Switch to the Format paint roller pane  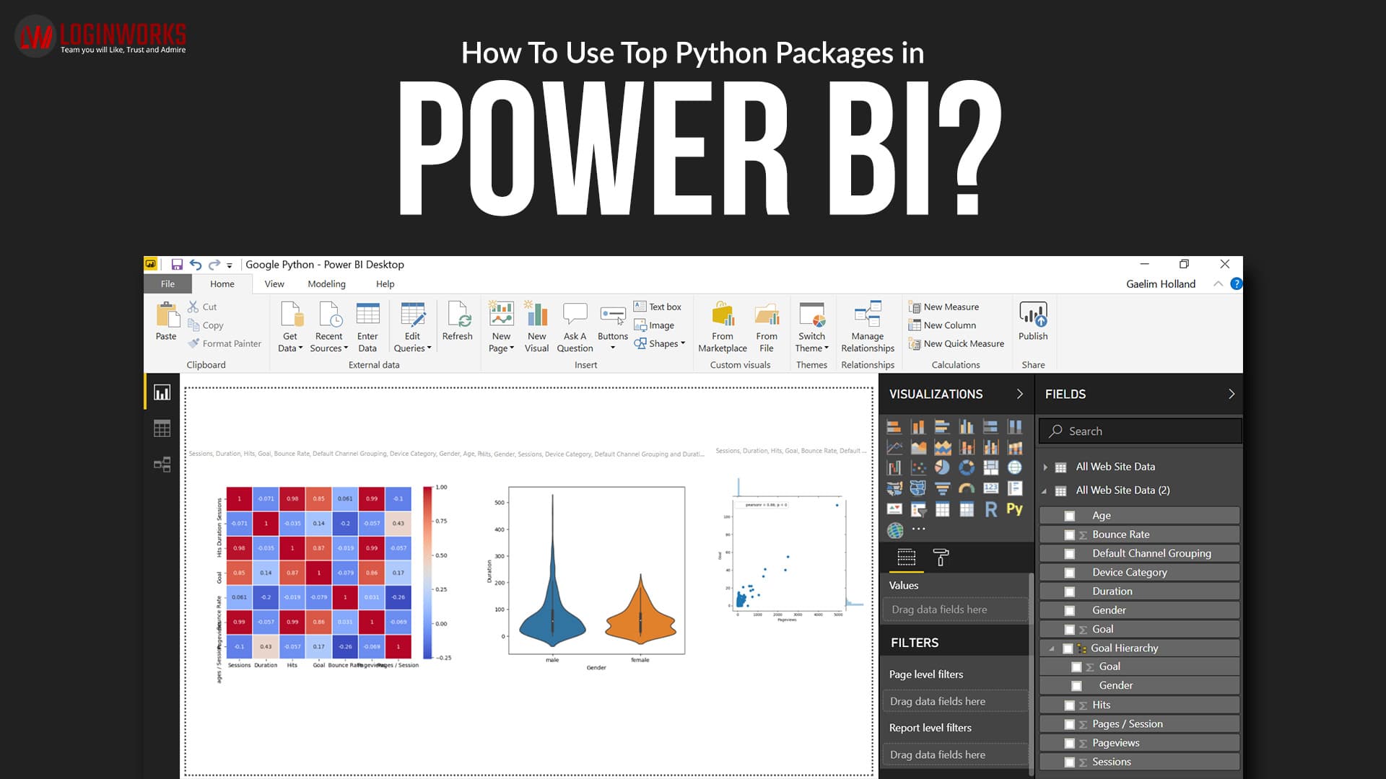pos(940,557)
